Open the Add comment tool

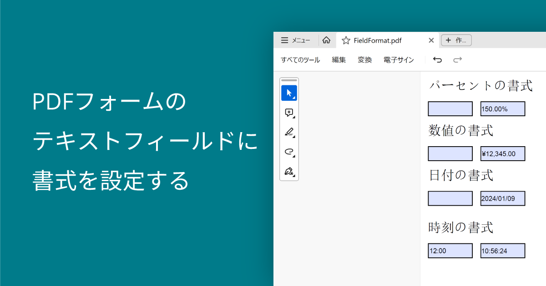coord(288,112)
